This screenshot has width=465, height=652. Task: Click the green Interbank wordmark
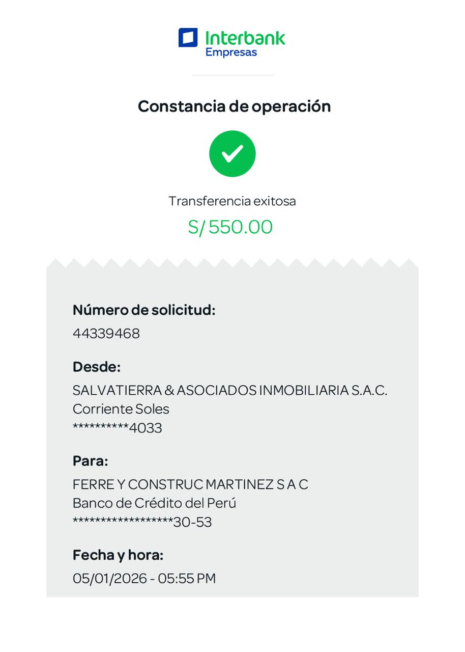pyautogui.click(x=245, y=37)
